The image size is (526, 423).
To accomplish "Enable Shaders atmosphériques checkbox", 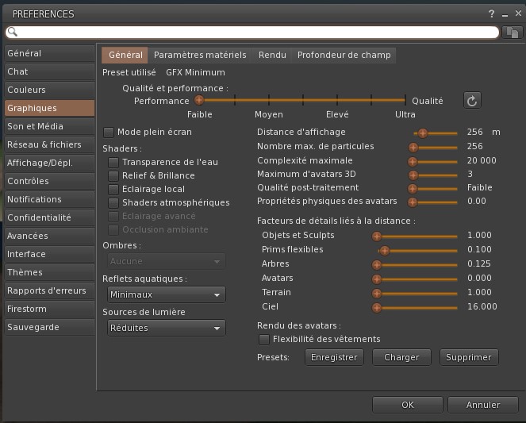I will point(113,202).
